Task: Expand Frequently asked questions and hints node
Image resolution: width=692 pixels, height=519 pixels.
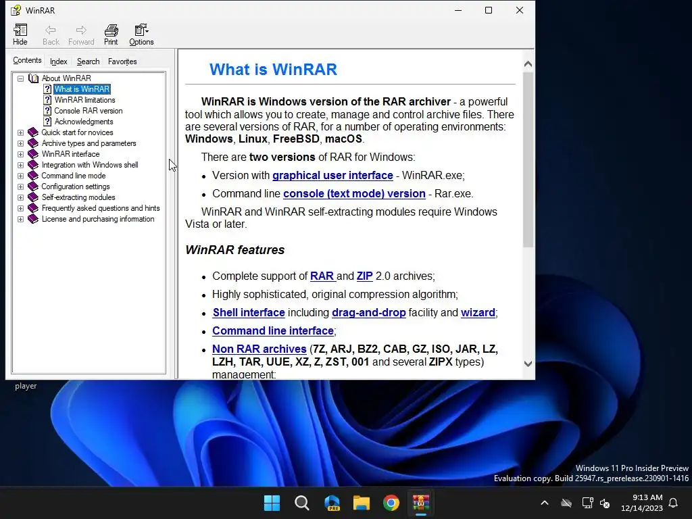Action: (x=20, y=208)
